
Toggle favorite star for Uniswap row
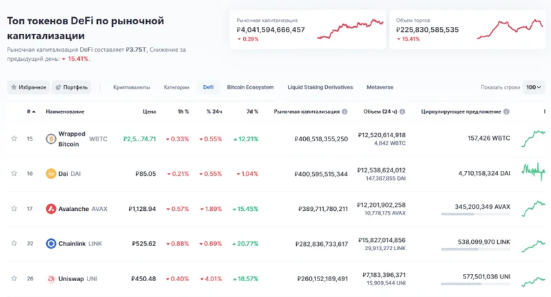point(14,279)
